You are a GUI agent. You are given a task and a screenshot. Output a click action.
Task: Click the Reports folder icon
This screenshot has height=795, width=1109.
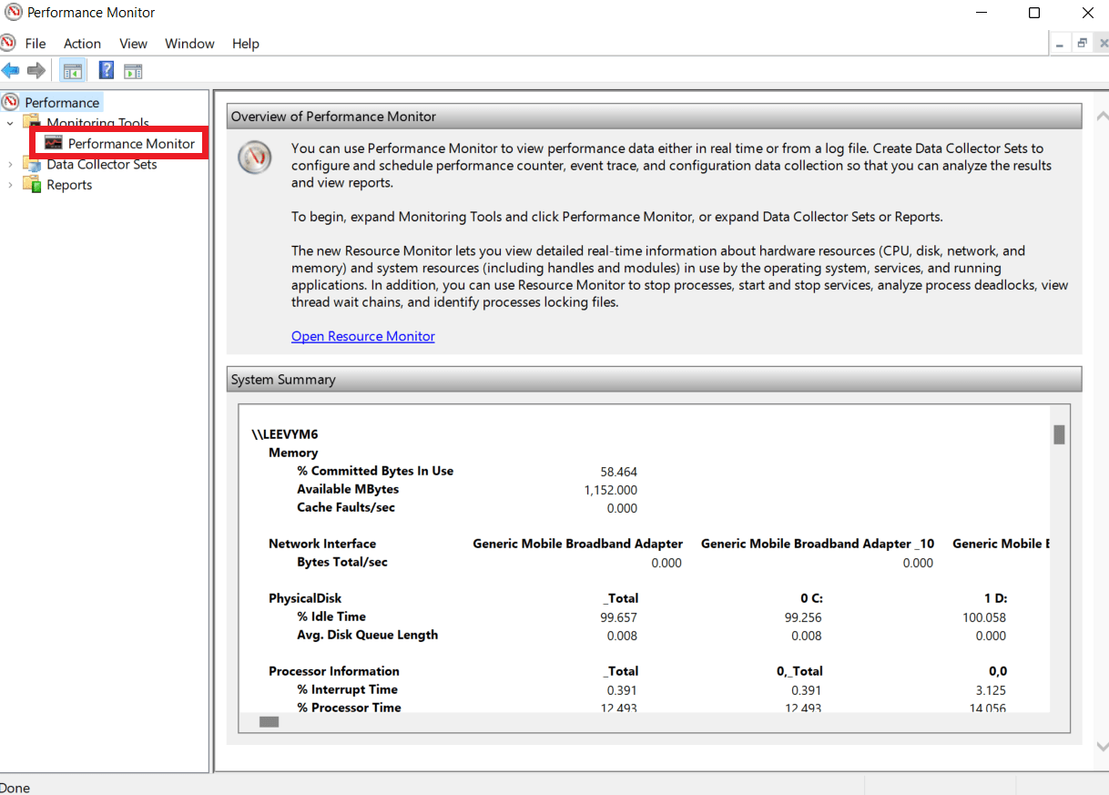click(33, 185)
